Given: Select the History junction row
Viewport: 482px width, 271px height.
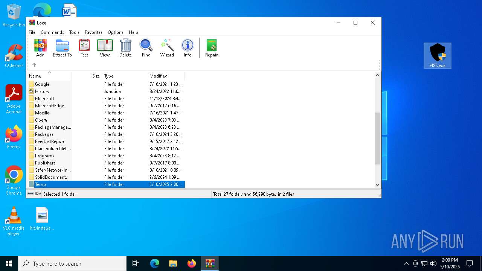Looking at the screenshot, I should click(106, 91).
